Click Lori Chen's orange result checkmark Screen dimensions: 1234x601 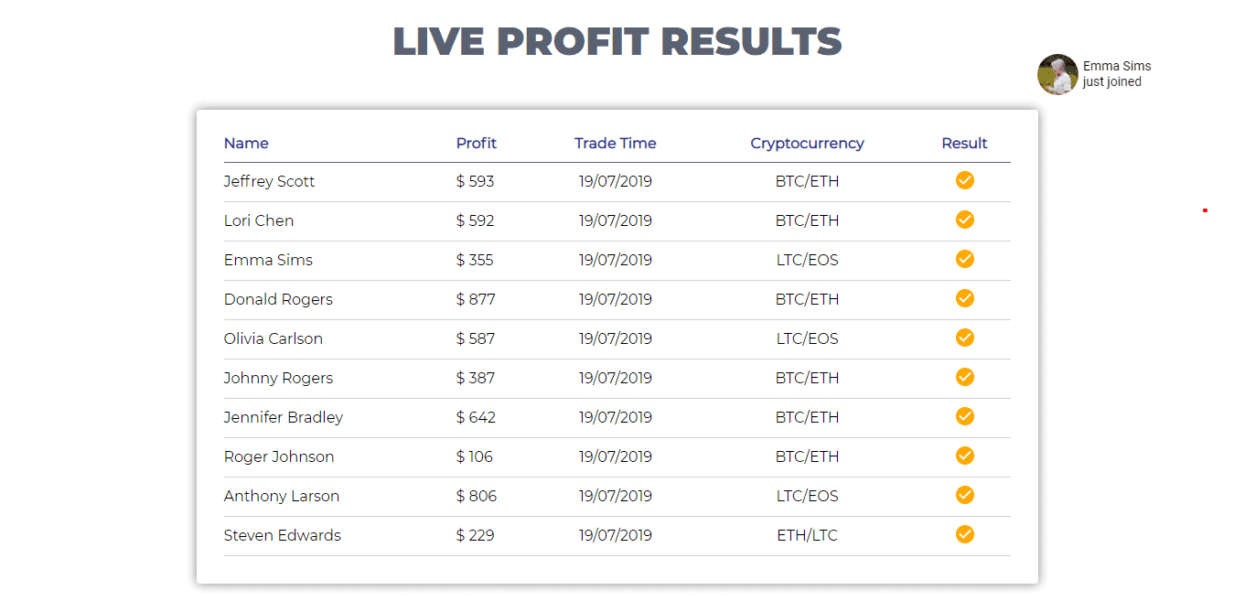[964, 220]
